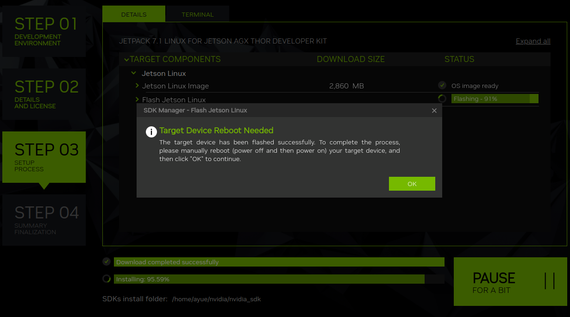
Task: Go to STEP 01 Development Environment
Action: 44,31
